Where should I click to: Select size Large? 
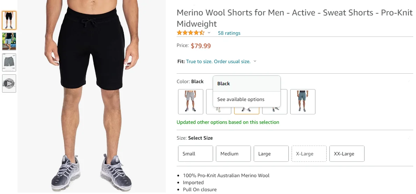pos(271,154)
